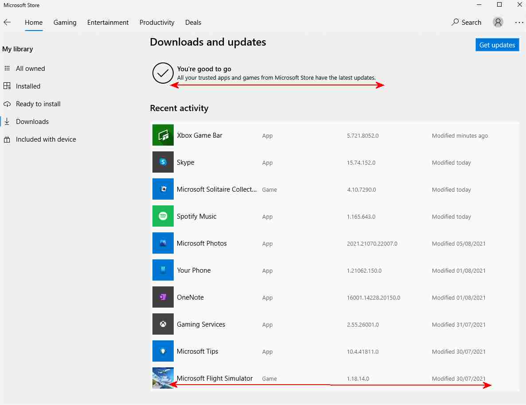Click the 'Downloads and updates' heading

click(208, 42)
